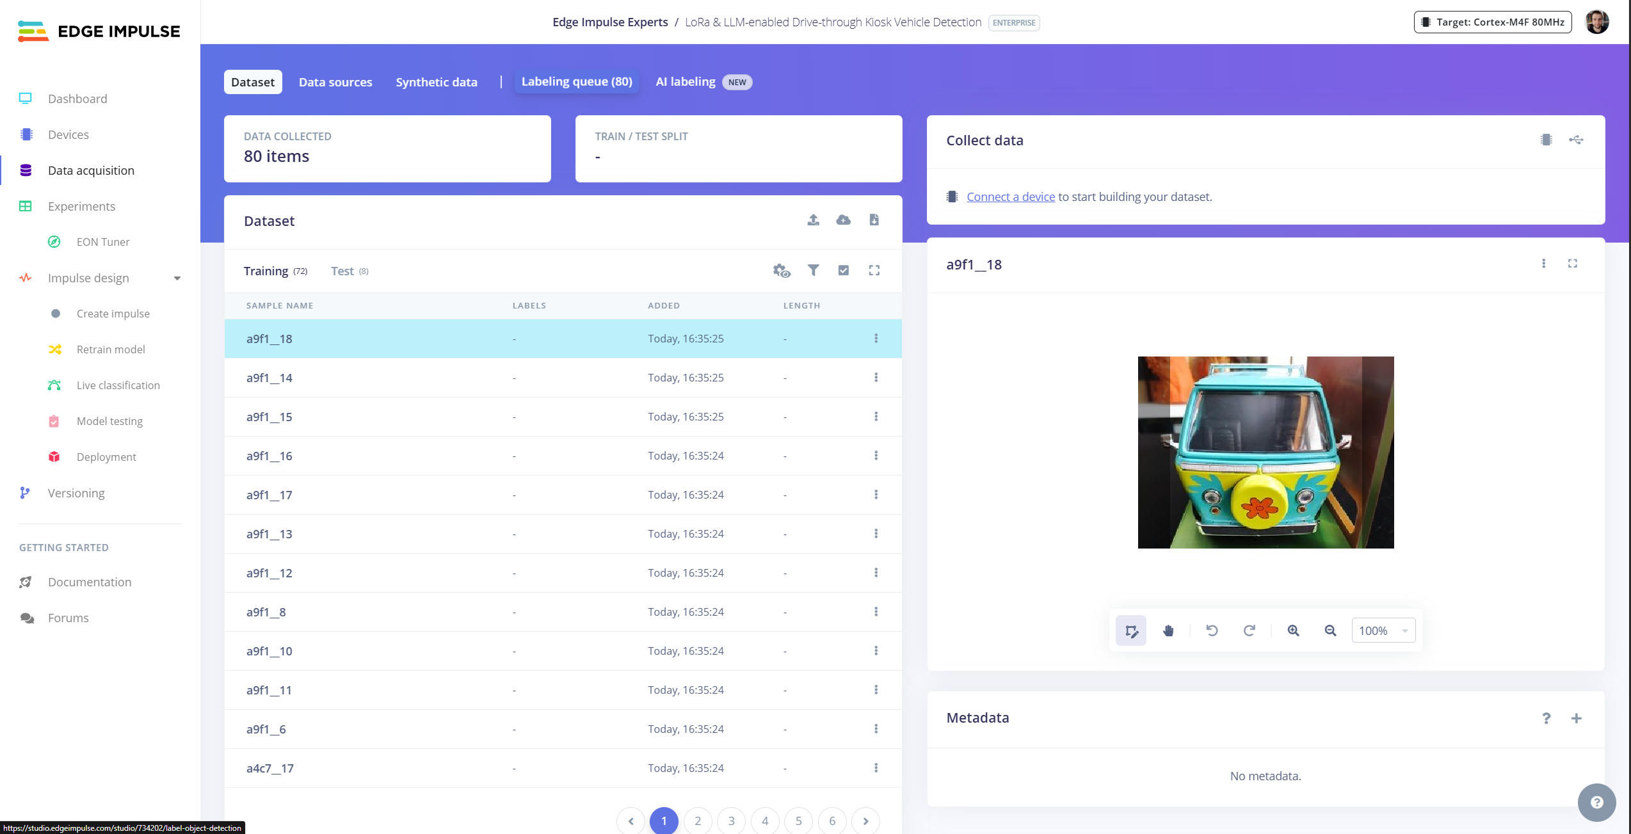Screen dimensions: 1631x834
Task: Open the filter icon in dataset toolbar
Action: coord(813,271)
